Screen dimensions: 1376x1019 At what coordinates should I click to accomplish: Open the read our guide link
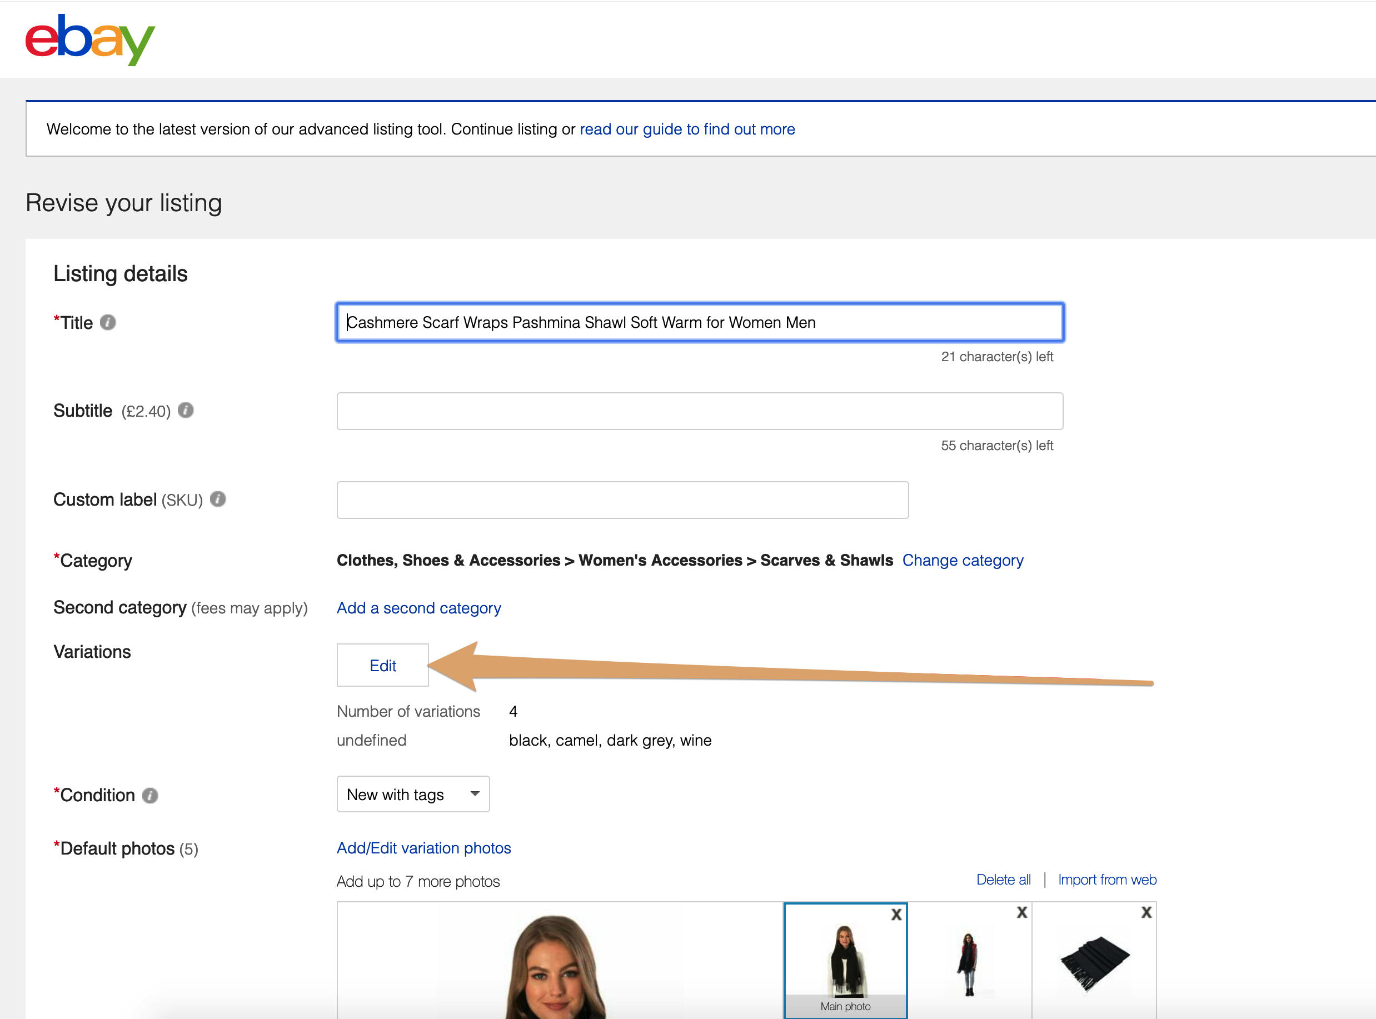687,129
